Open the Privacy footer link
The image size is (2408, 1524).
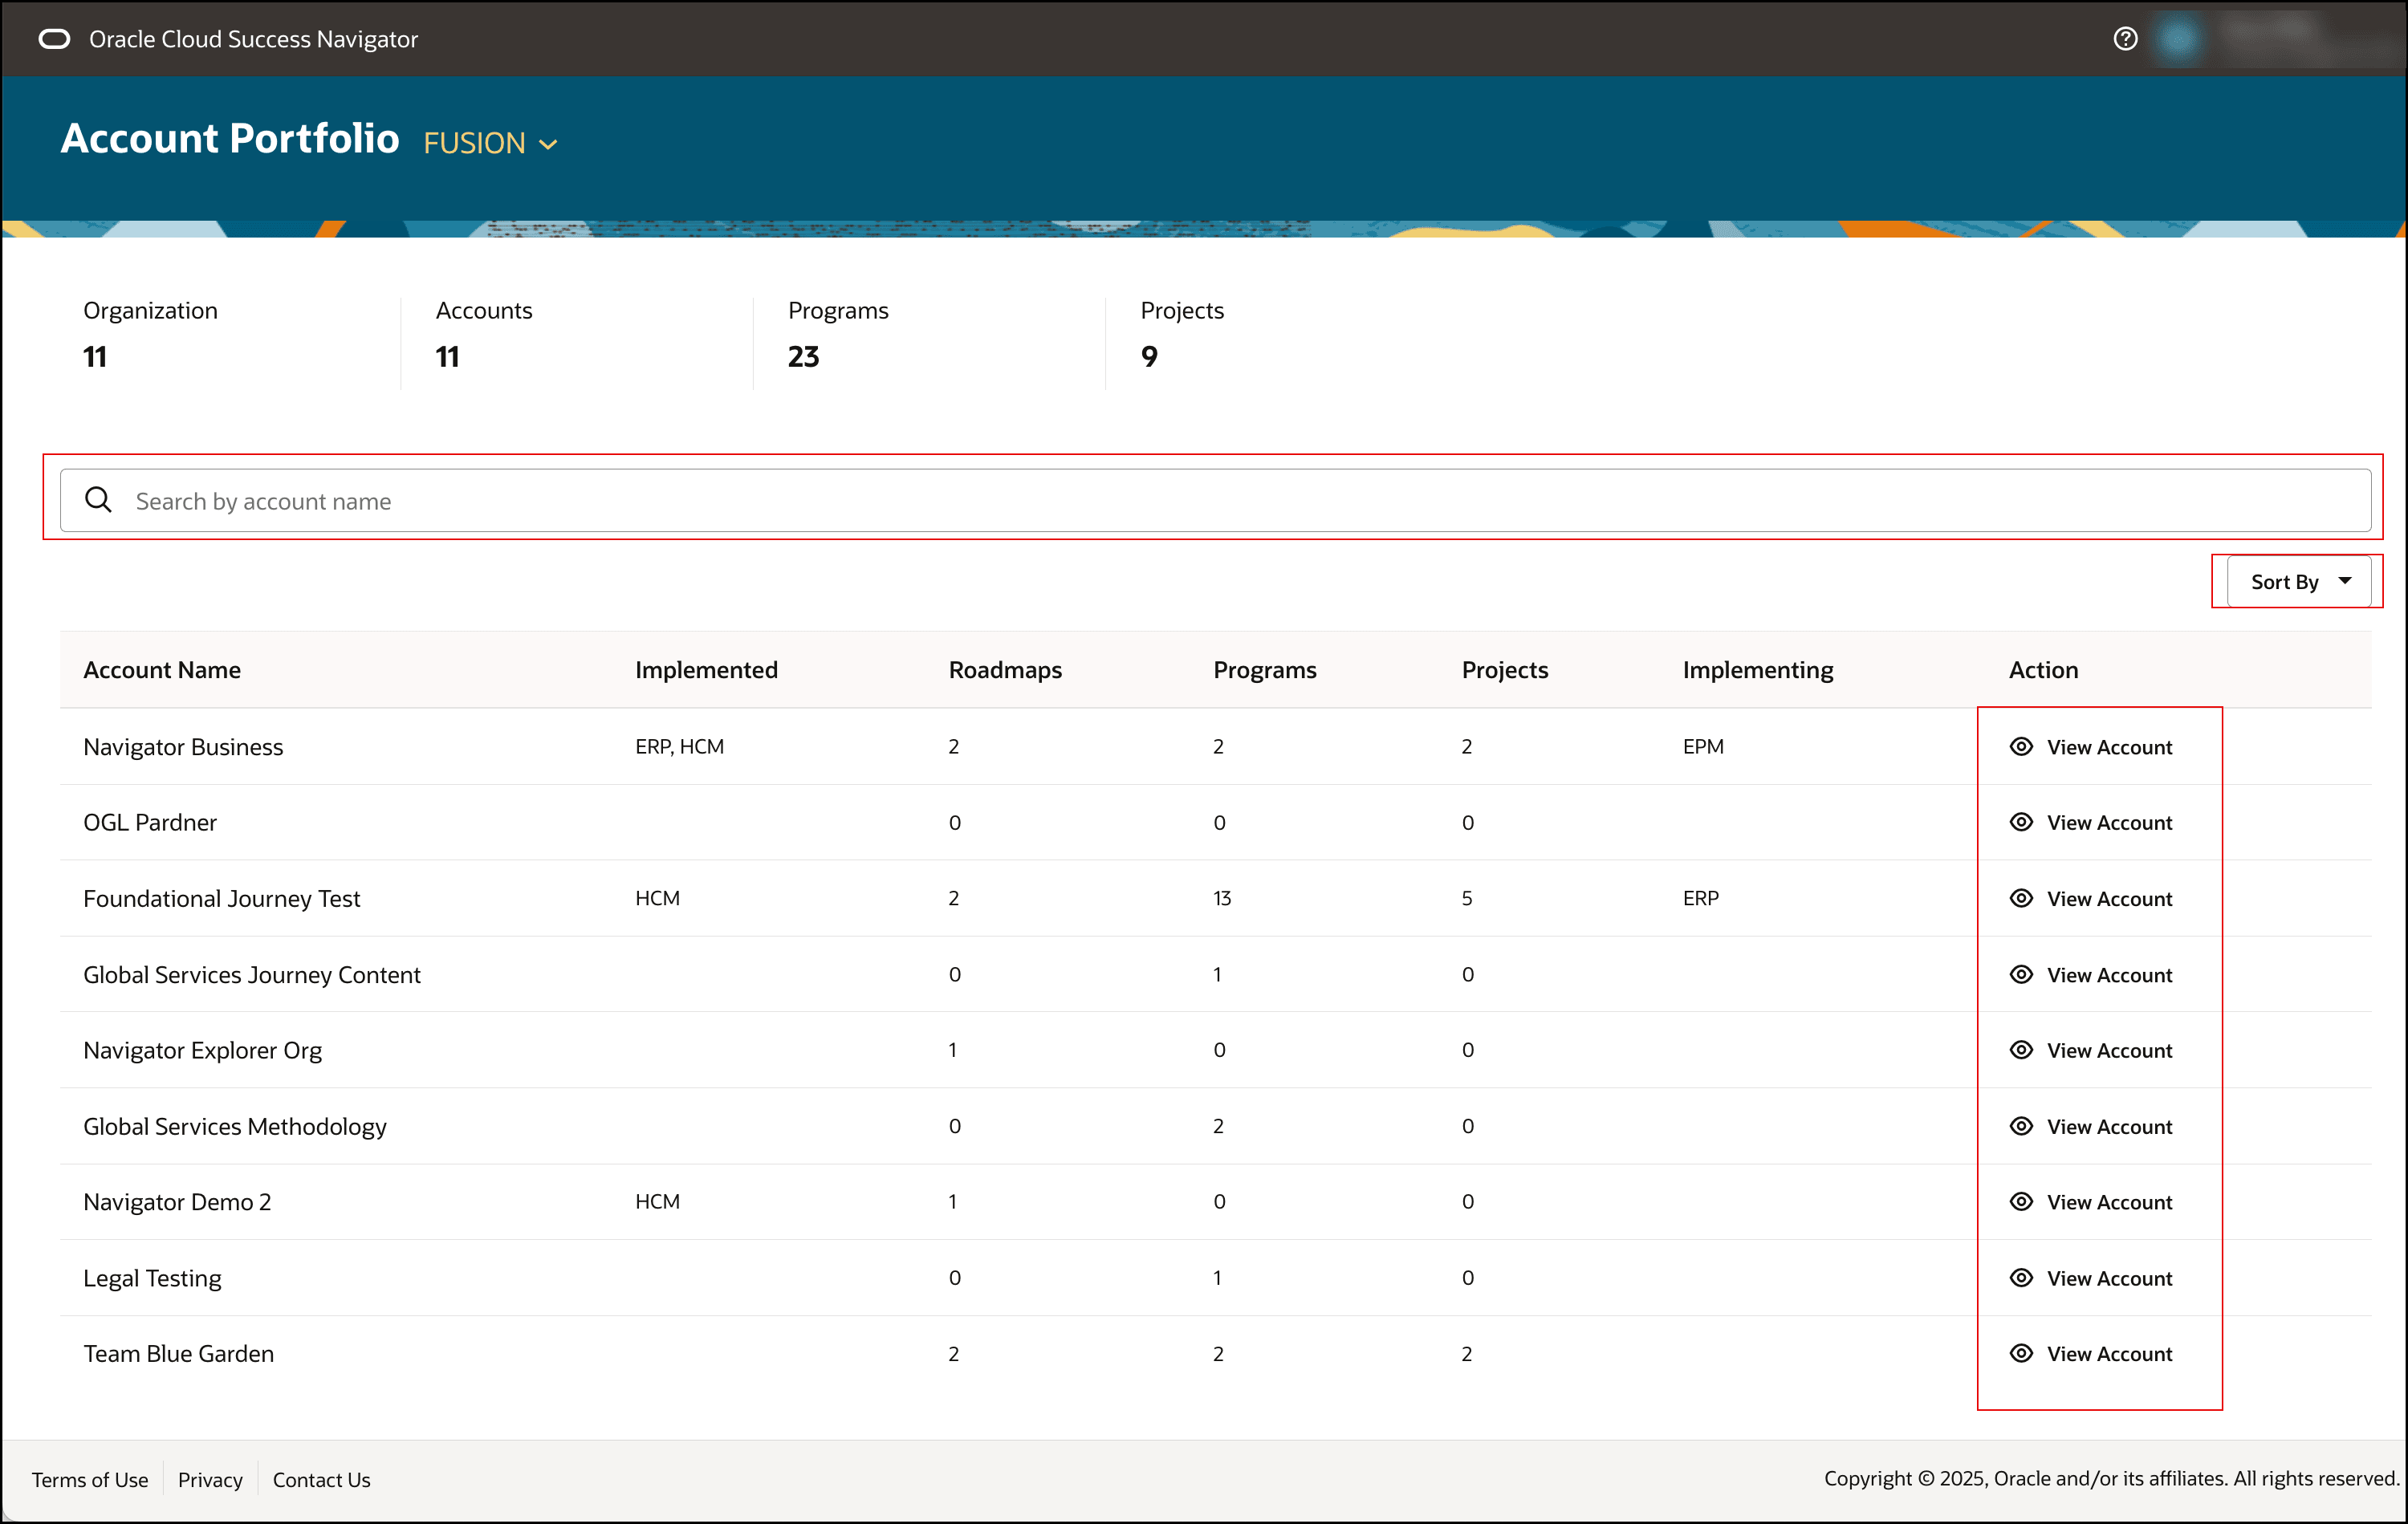coord(210,1479)
